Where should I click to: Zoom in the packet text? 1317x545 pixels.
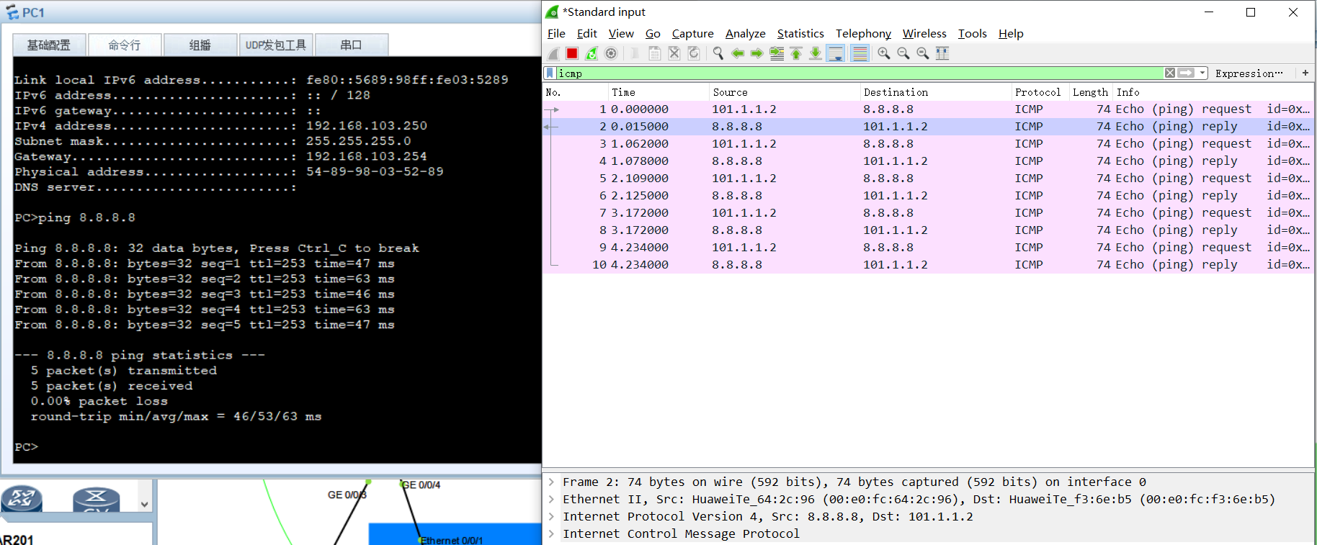[884, 53]
